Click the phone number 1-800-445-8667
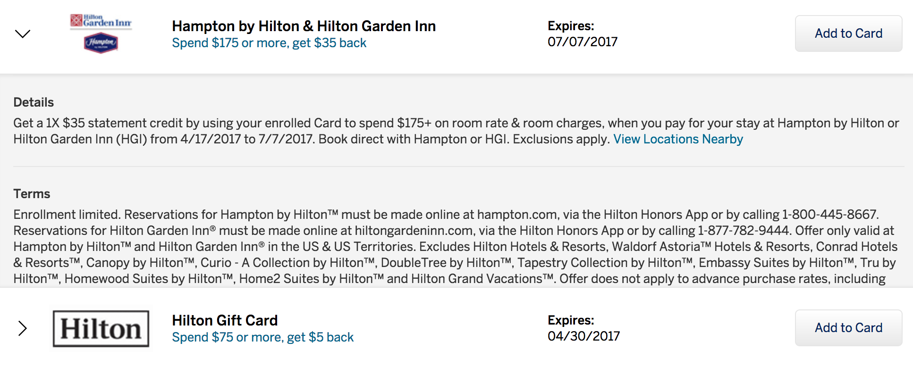This screenshot has height=367, width=913. click(829, 215)
